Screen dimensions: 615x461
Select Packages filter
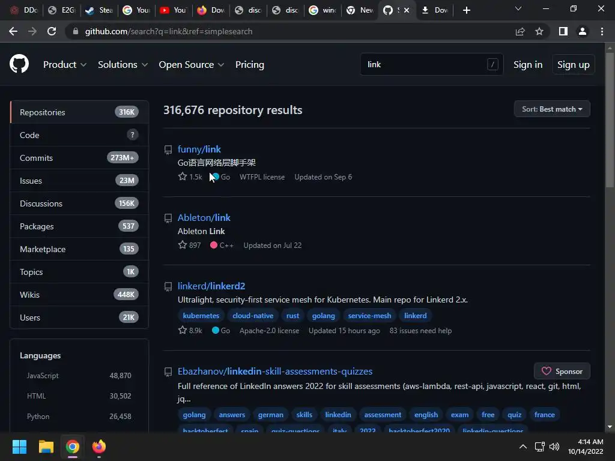point(79,226)
